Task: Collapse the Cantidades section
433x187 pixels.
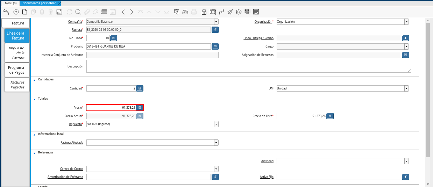Action: click(x=34, y=80)
